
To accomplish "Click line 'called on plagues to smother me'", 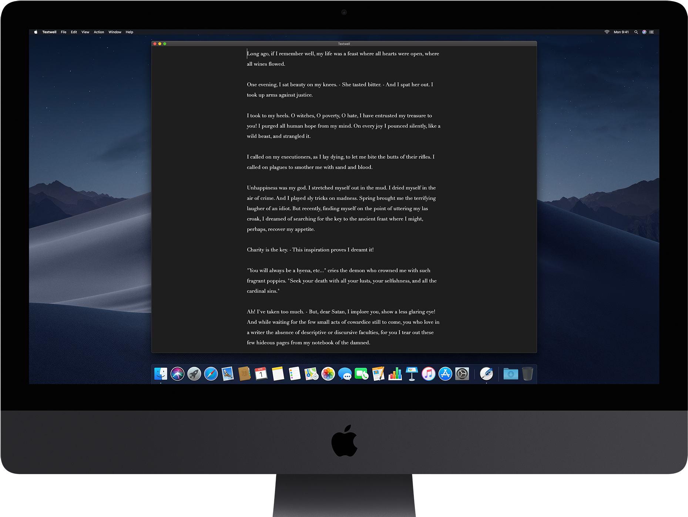I will coord(310,167).
